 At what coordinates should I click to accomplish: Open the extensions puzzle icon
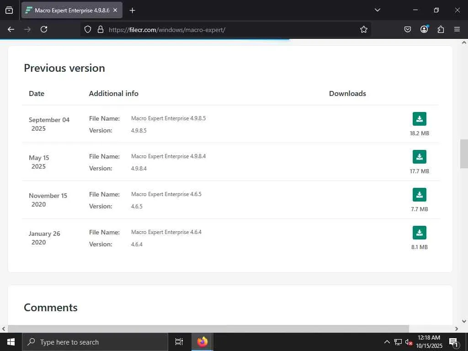coord(441,29)
